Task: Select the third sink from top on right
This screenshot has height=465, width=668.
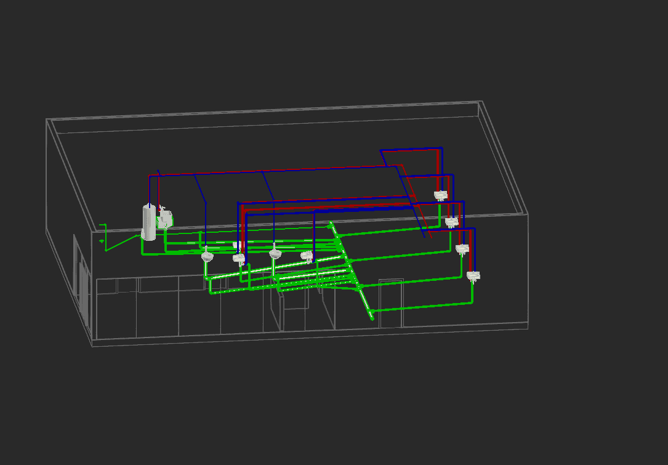Action: [x=462, y=249]
